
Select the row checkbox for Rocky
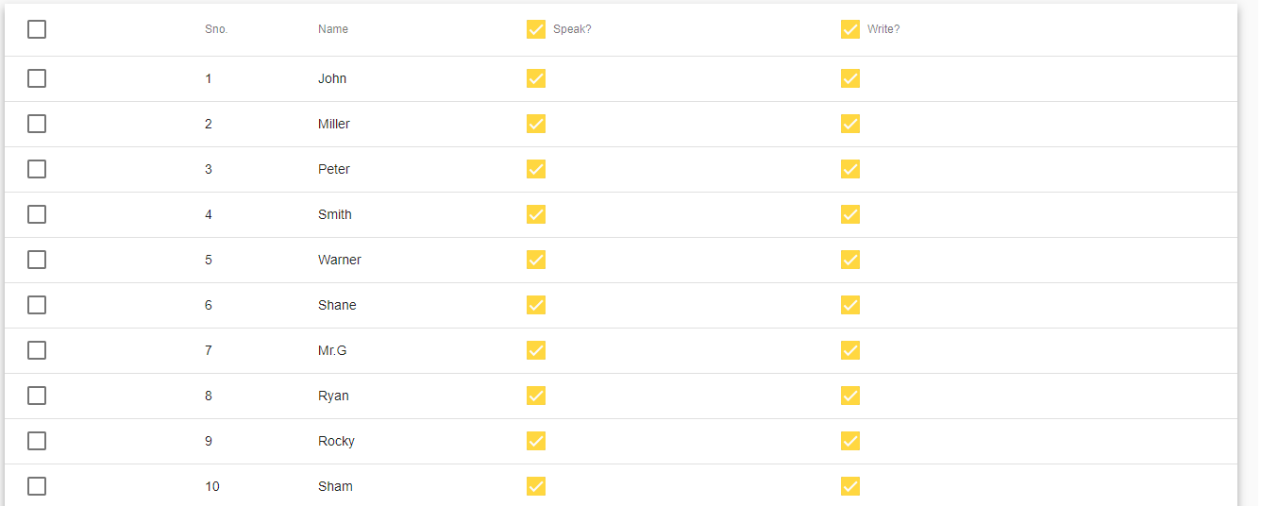37,441
